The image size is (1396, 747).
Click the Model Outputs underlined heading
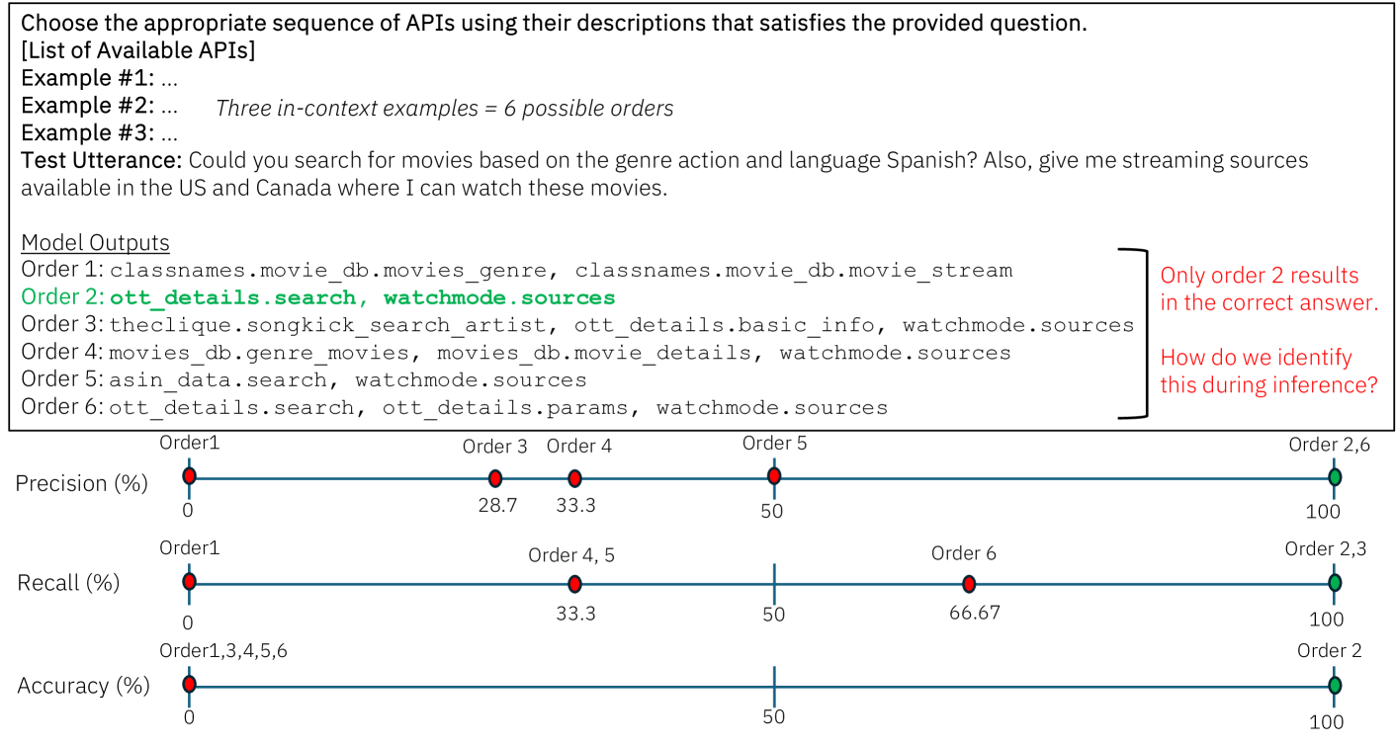(x=95, y=243)
